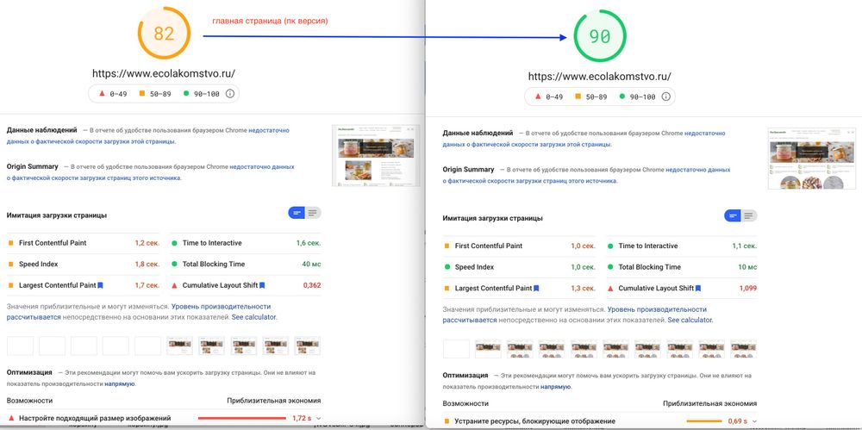Open right 'See calculator' link

click(690, 320)
